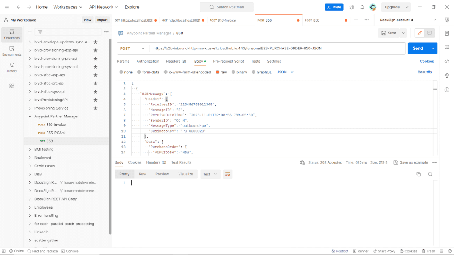This screenshot has height=255, width=454.
Task: Switch to the Pre-request Script tab
Action: (x=229, y=61)
